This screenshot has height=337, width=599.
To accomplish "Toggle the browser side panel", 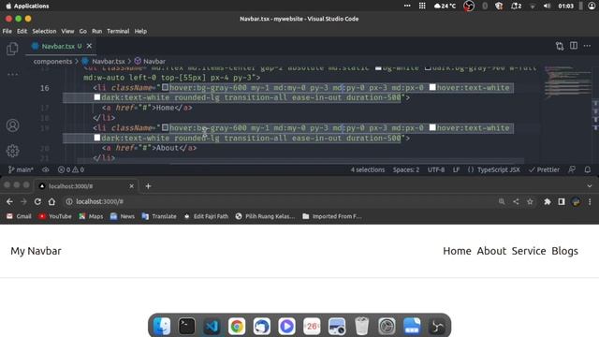I will pos(562,201).
